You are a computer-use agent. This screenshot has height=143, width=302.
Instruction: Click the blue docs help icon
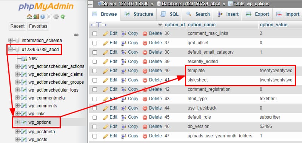tap(43, 17)
